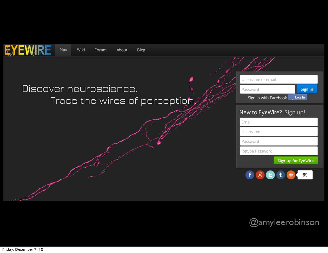Open the Wiki page
The image size is (328, 253).
81,50
